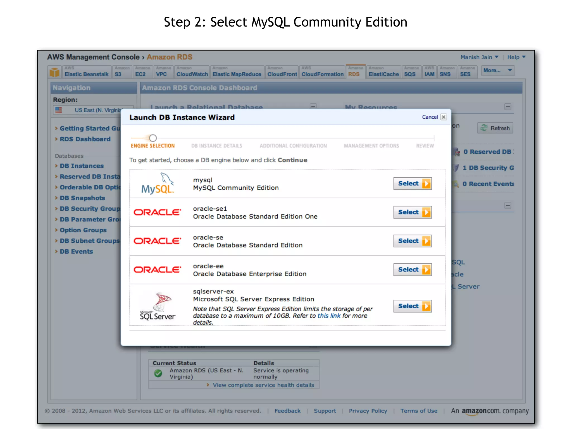Click the Engine Selection step marker
The height and width of the screenshot is (429, 572).
coord(153,138)
